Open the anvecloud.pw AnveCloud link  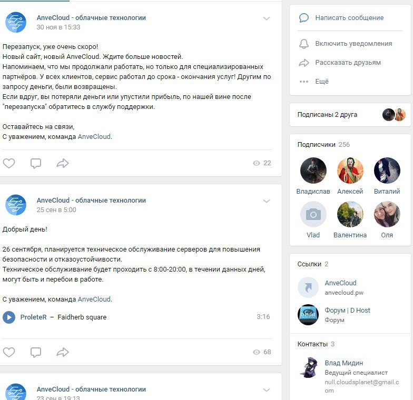point(343,287)
